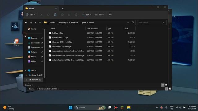Image resolution: width=198 pixels, height=111 pixels.
Task: Expand the Local Disk (C:) node
Action: click(x=27, y=75)
